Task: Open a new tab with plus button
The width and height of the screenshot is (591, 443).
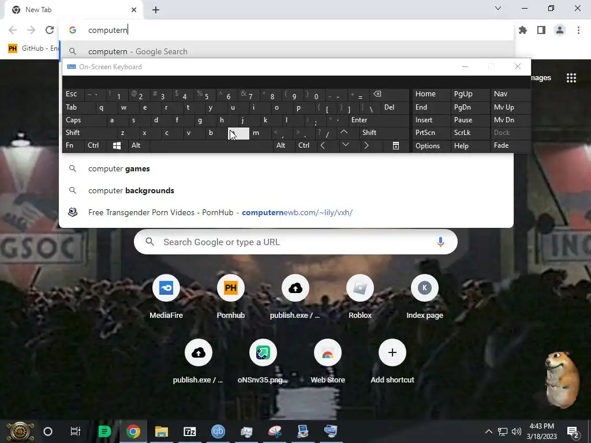Action: tap(156, 10)
